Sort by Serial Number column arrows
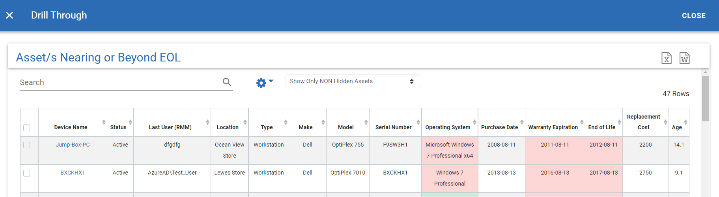This screenshot has height=197, width=719. tap(418, 122)
